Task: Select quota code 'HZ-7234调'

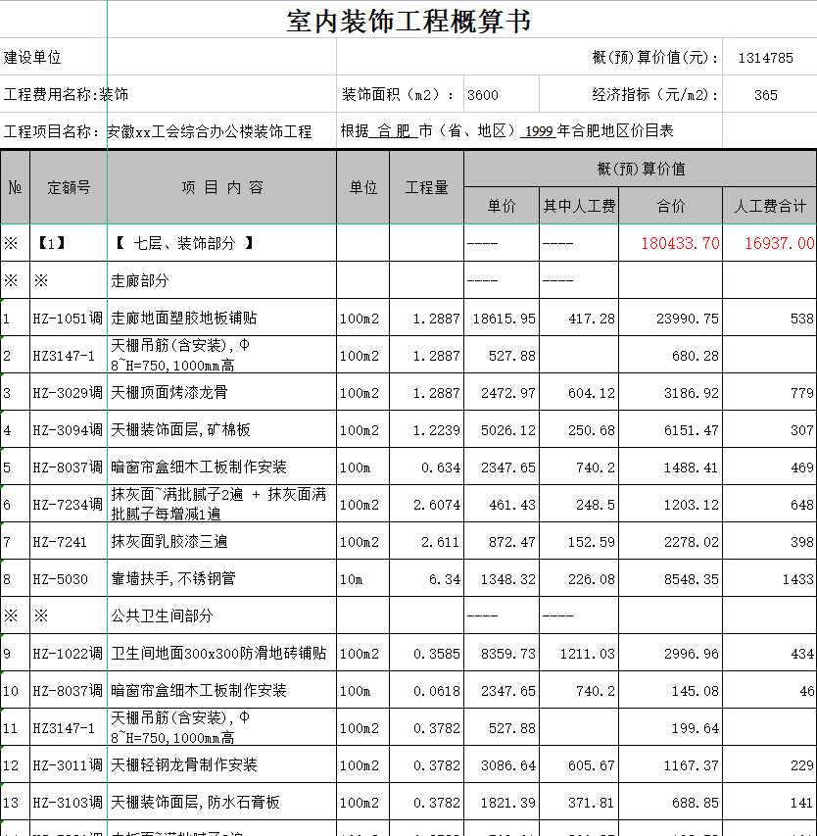Action: (x=68, y=505)
